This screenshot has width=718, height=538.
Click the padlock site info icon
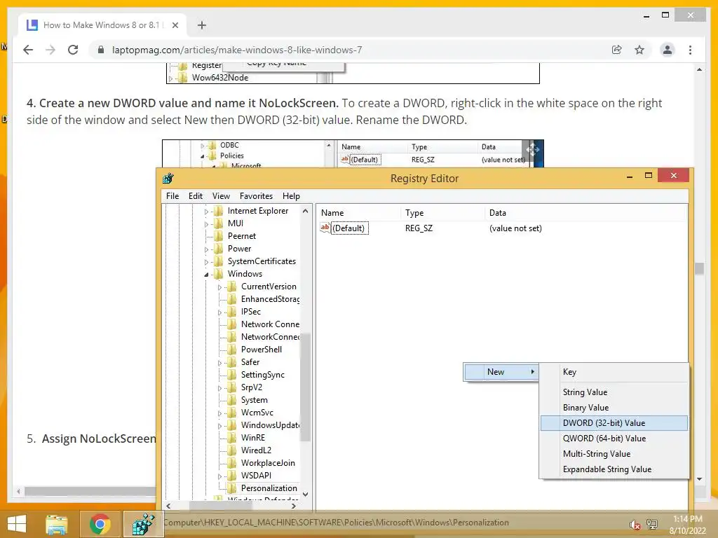point(101,50)
